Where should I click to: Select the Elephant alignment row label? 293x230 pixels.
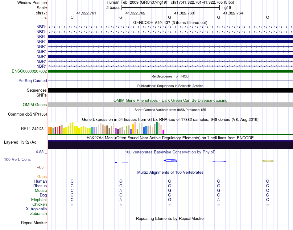click(39, 200)
